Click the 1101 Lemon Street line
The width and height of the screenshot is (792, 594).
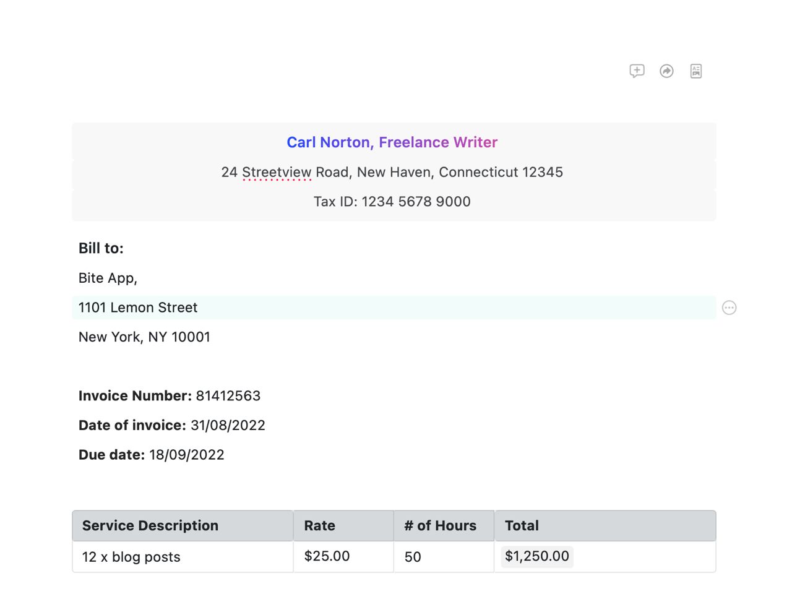click(x=138, y=308)
